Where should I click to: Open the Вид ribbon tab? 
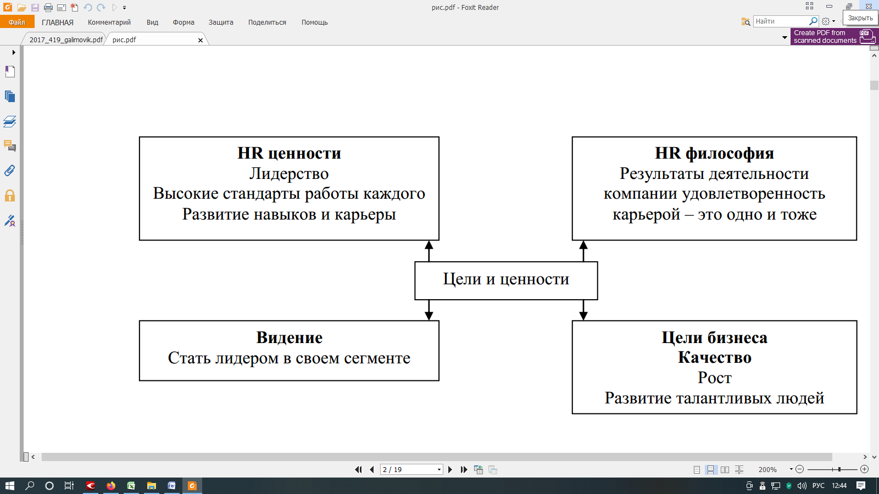[152, 23]
